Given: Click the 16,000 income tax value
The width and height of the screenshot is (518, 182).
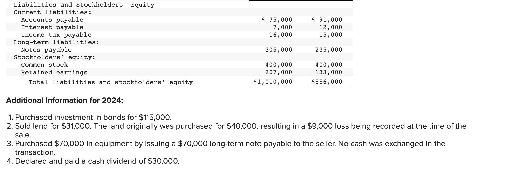Looking at the screenshot, I should point(280,35).
